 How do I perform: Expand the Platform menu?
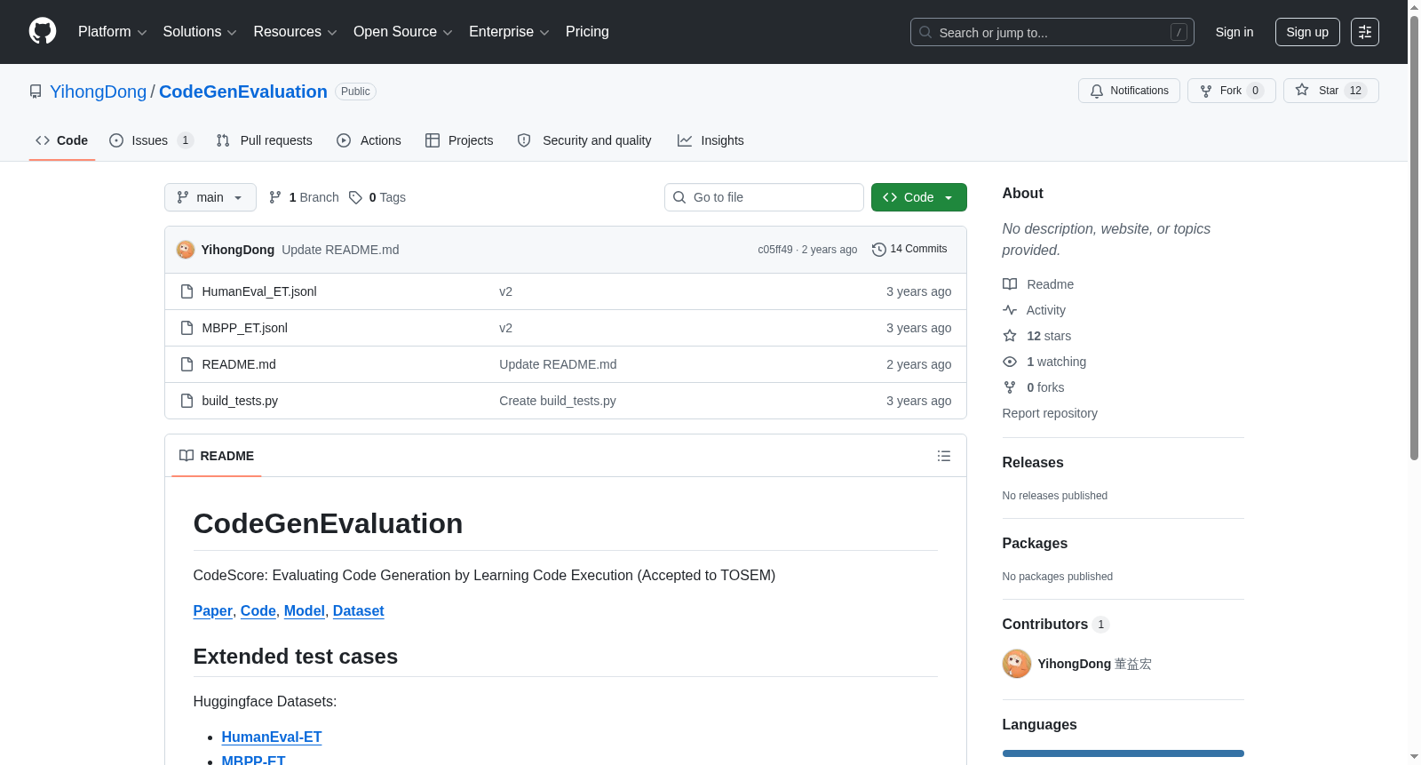[112, 32]
